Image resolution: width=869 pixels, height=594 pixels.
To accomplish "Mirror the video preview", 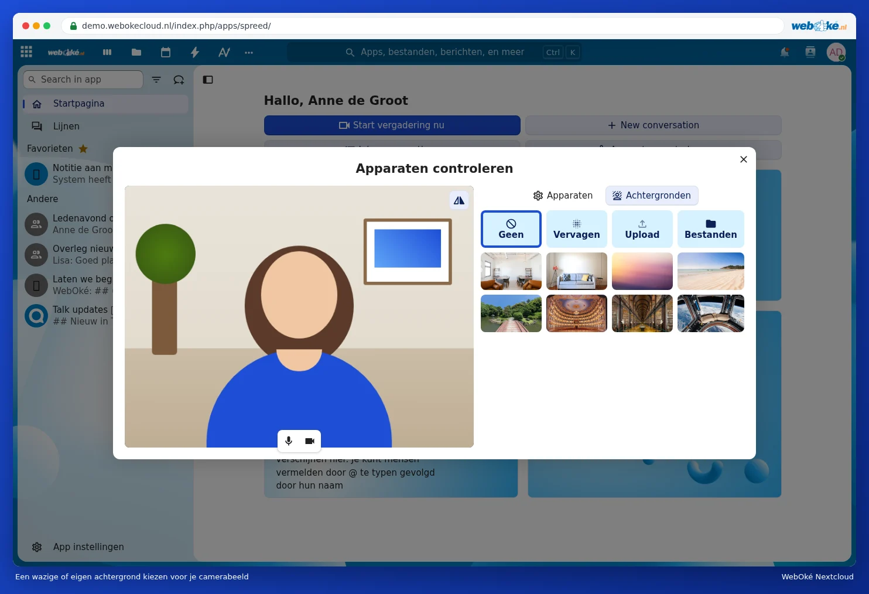I will [x=459, y=200].
